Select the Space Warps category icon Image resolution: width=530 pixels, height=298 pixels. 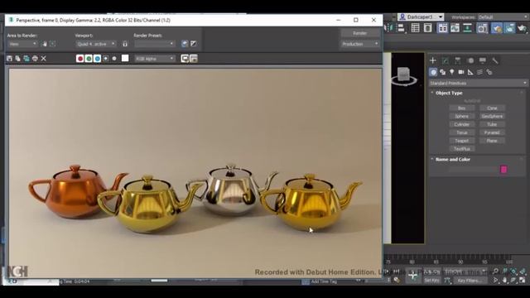(x=479, y=72)
